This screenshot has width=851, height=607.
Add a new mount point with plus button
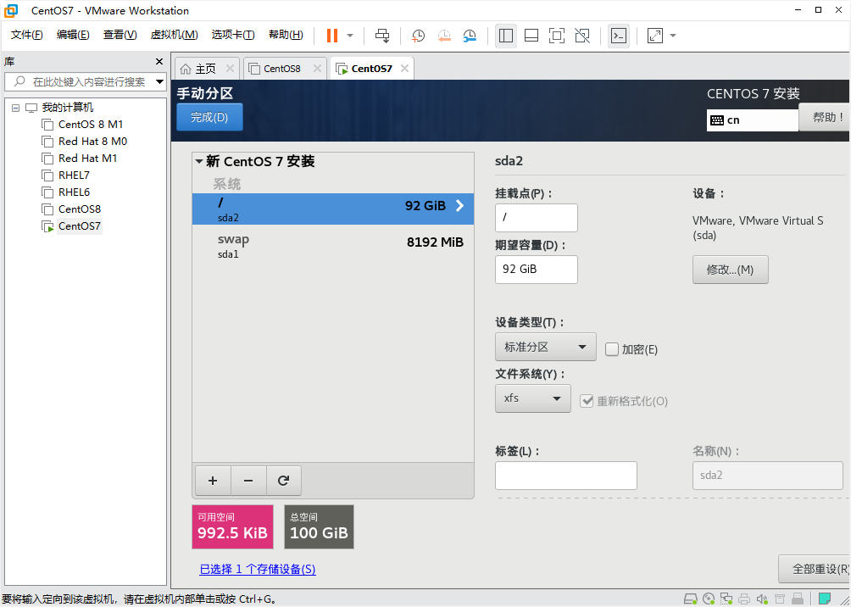click(x=213, y=481)
